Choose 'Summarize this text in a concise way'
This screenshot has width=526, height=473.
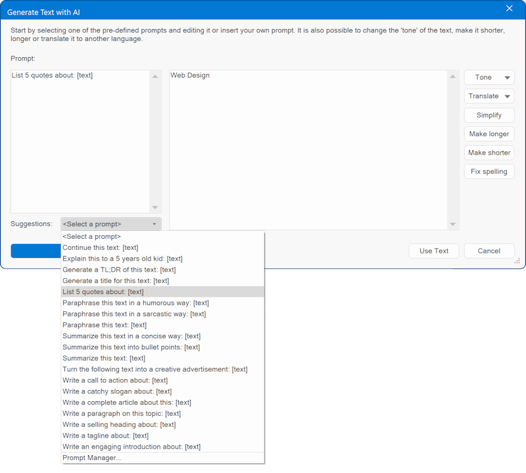pos(162,336)
